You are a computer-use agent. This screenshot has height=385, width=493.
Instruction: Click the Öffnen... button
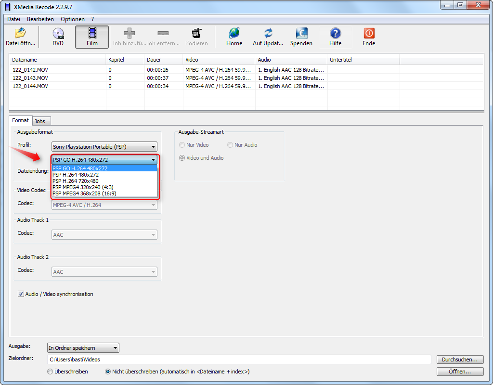click(x=459, y=372)
